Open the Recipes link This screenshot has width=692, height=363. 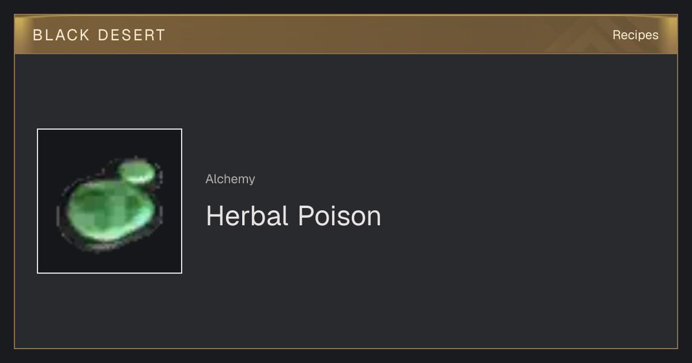click(635, 35)
